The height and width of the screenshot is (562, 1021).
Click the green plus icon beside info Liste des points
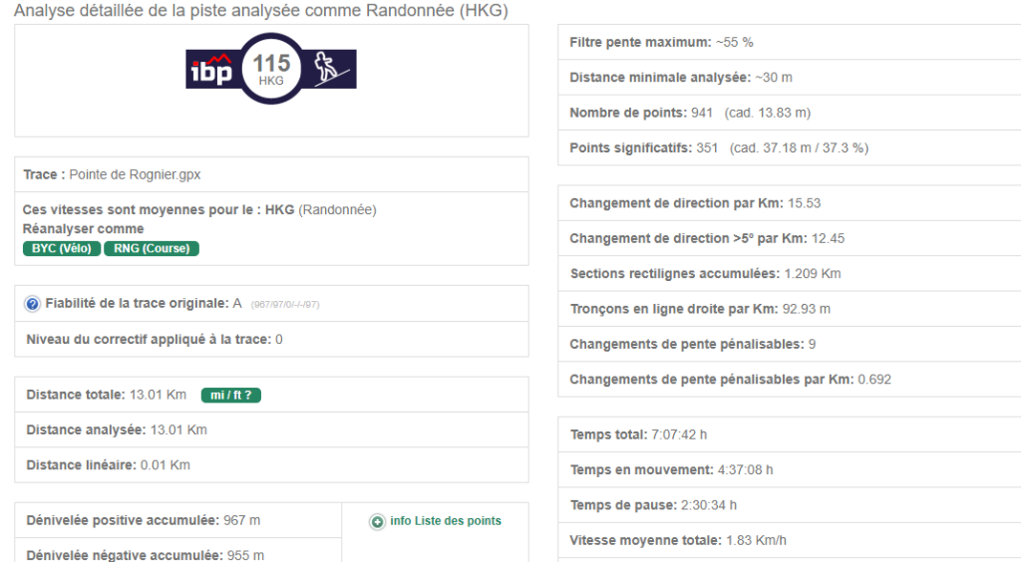click(377, 522)
